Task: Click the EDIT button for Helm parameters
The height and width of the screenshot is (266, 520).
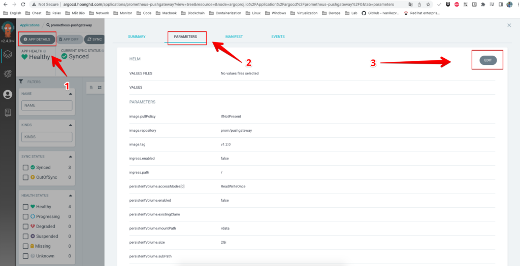Action: tap(488, 60)
